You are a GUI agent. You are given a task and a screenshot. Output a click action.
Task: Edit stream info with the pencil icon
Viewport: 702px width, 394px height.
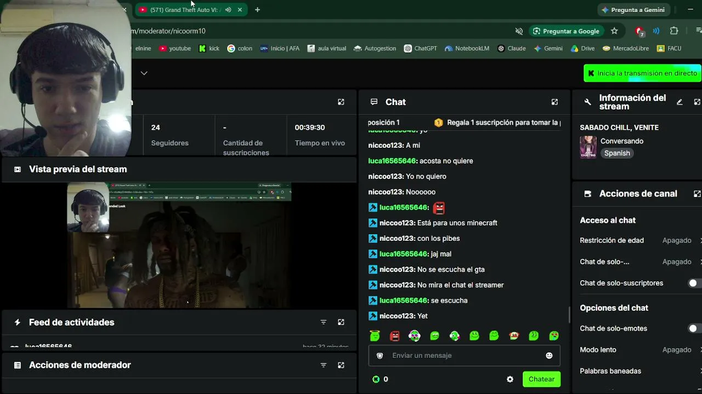(680, 102)
